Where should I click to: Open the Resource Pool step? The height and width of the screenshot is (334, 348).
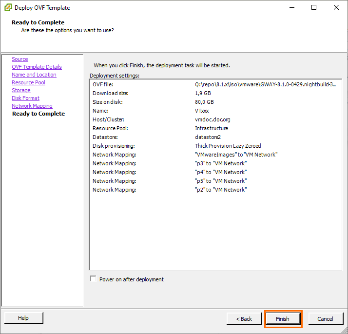tap(28, 82)
